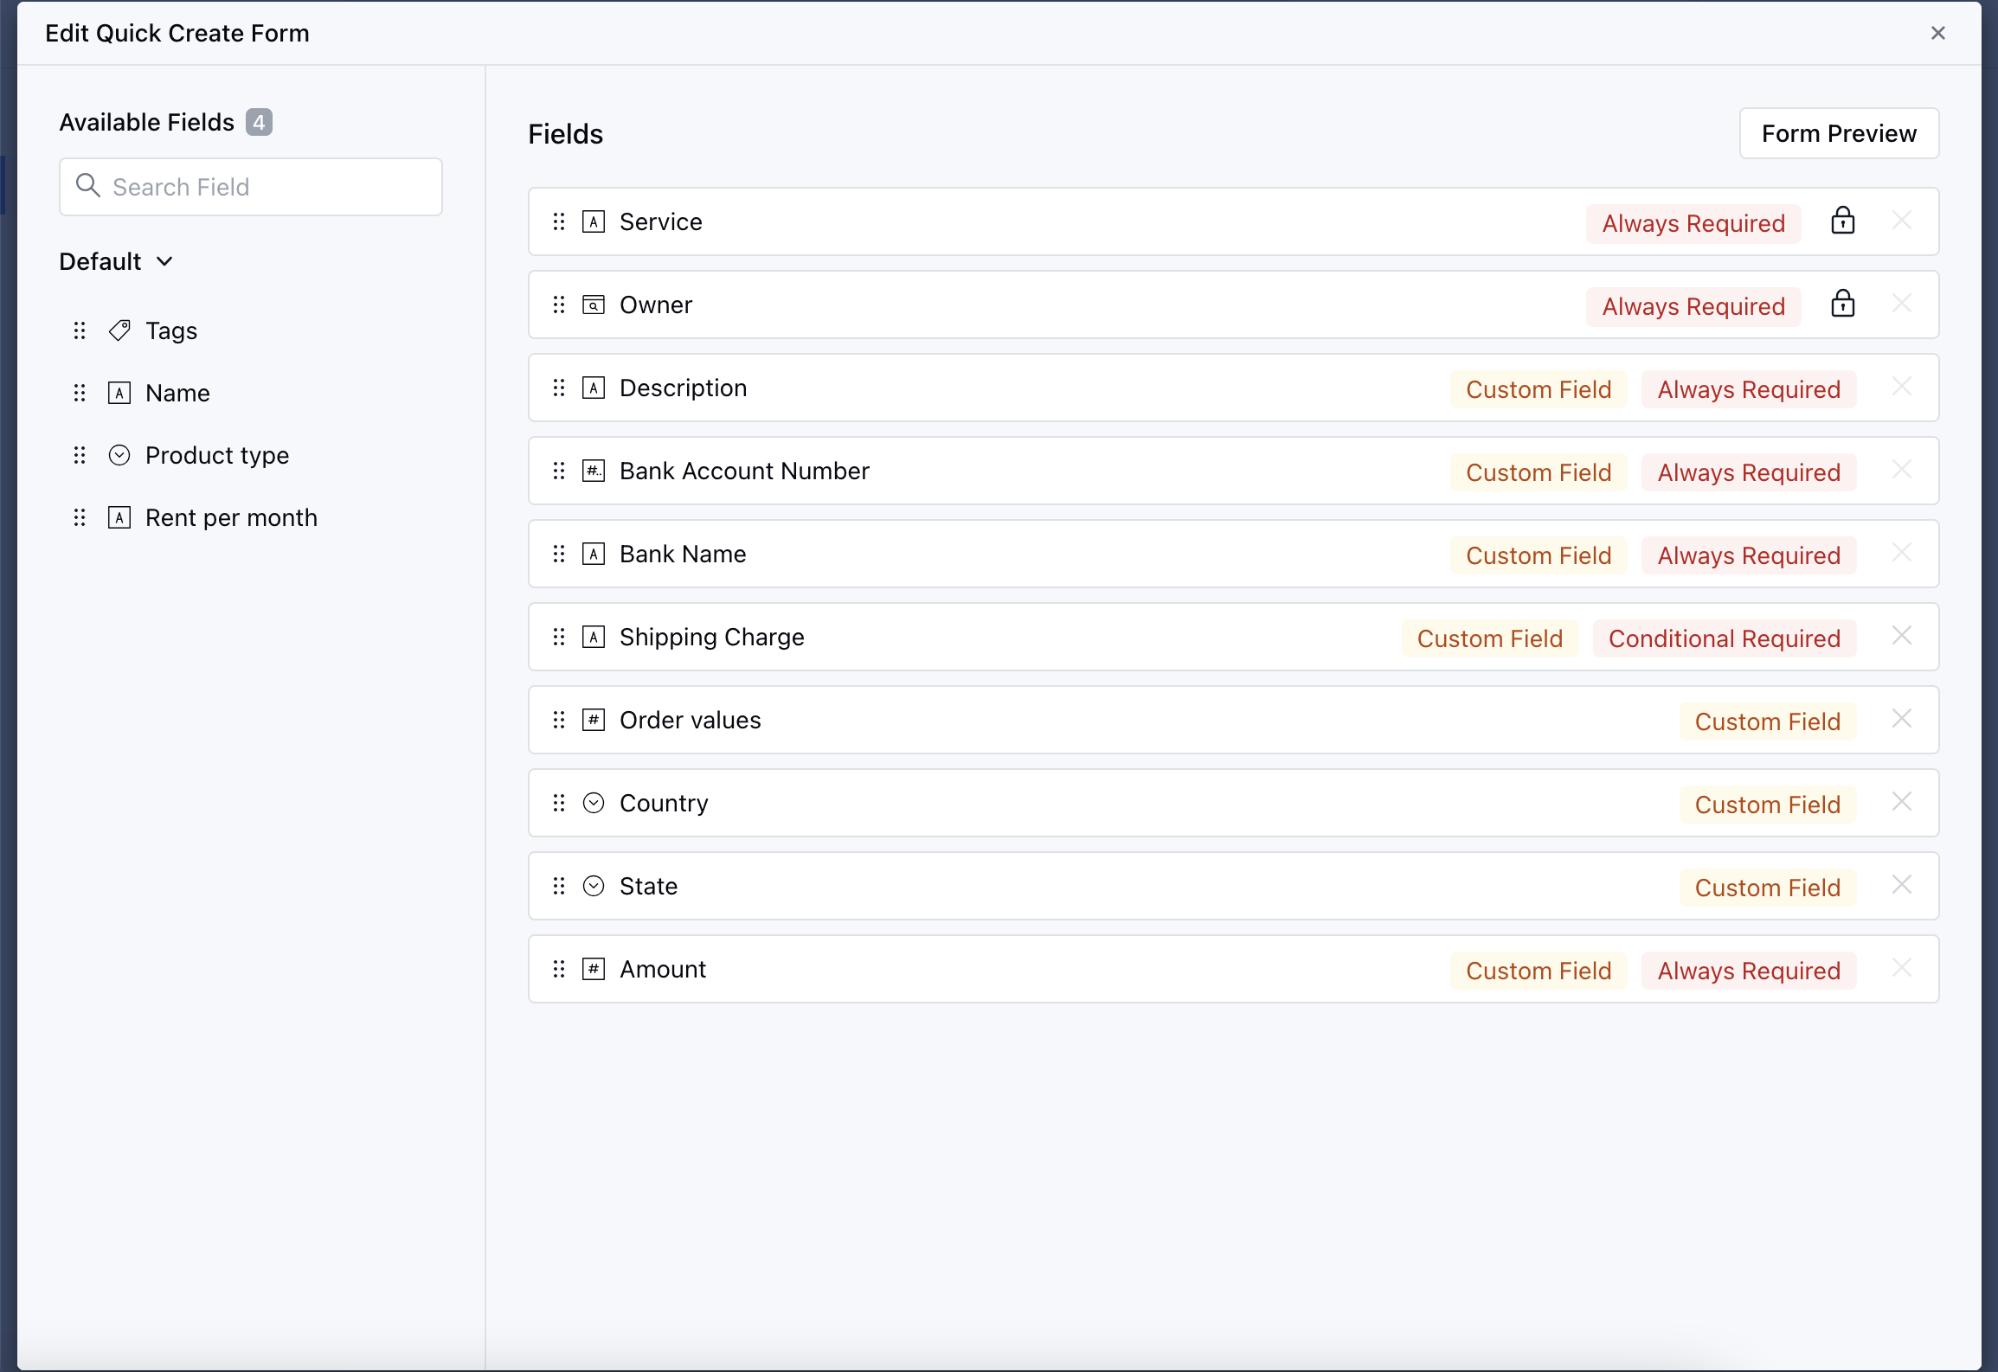Click number-type icon beside Bank Account Number
1998x1372 pixels.
click(x=594, y=471)
